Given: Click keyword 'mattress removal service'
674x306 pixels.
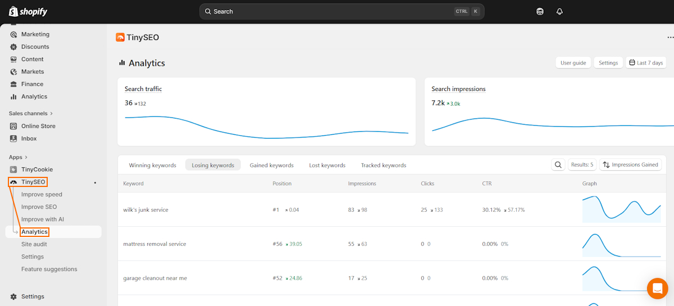Looking at the screenshot, I should pyautogui.click(x=154, y=244).
